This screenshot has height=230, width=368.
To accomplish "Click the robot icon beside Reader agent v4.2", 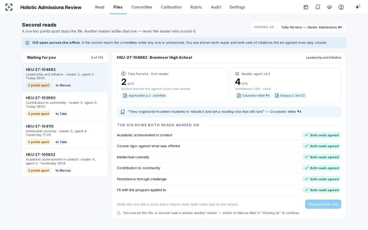I will coord(237,74).
